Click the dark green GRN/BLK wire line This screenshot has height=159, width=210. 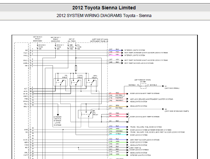(x=118, y=132)
